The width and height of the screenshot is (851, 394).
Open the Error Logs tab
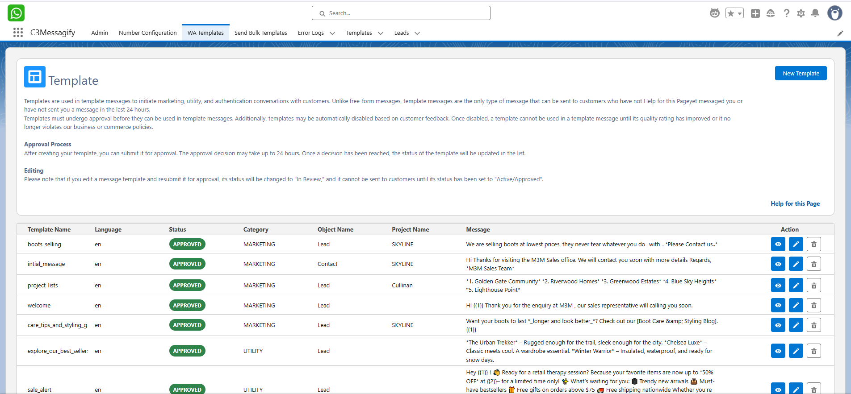tap(311, 33)
